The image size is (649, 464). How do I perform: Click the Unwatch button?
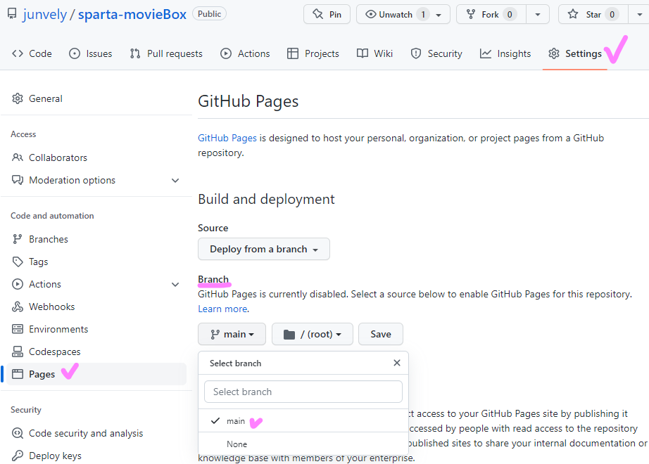pyautogui.click(x=390, y=15)
